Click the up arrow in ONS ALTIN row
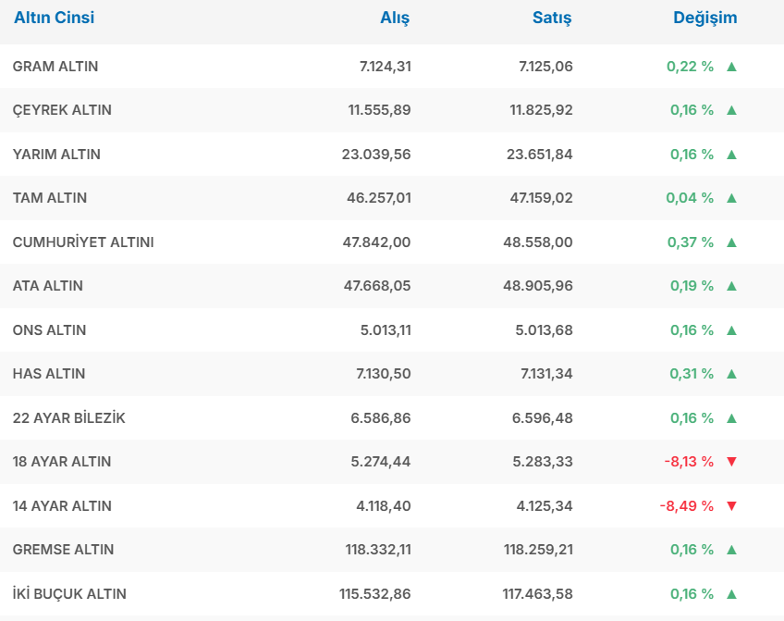The width and height of the screenshot is (784, 621). tap(731, 330)
